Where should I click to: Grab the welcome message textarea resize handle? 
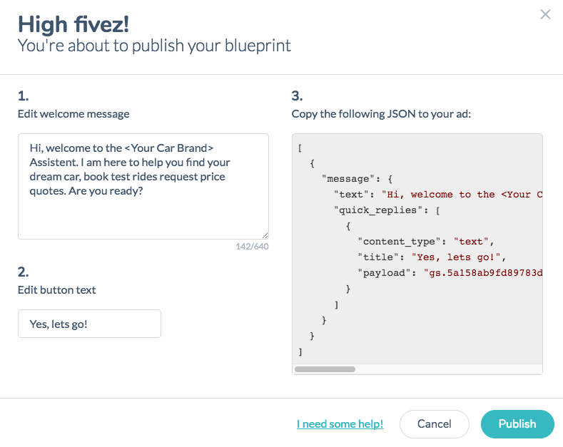pos(265,235)
